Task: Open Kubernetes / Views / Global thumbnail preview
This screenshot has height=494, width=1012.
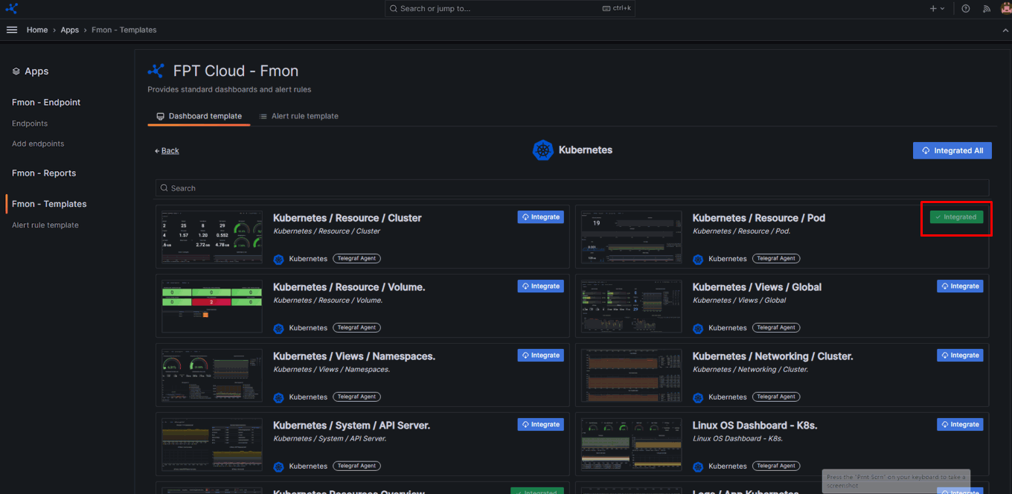Action: (x=632, y=307)
